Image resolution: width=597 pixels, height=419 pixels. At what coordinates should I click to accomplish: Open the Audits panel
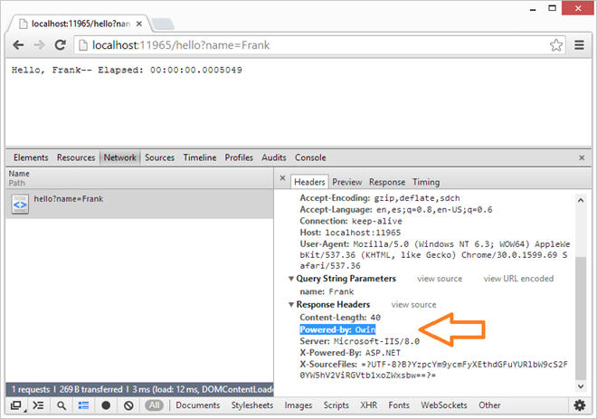tap(274, 157)
